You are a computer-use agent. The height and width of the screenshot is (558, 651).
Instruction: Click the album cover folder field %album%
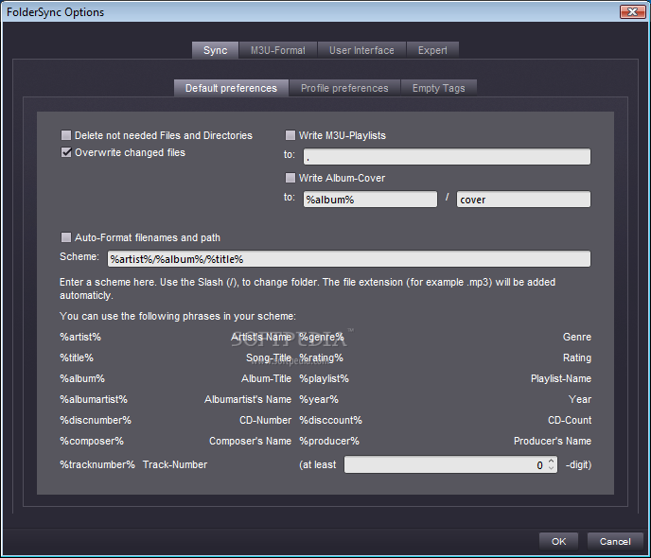[x=370, y=200]
